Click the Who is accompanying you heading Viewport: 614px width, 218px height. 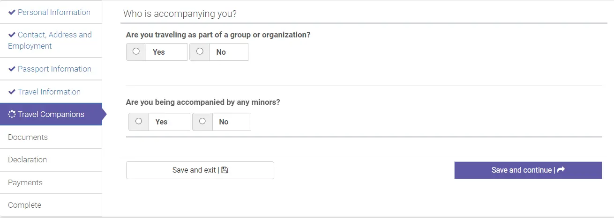click(180, 14)
